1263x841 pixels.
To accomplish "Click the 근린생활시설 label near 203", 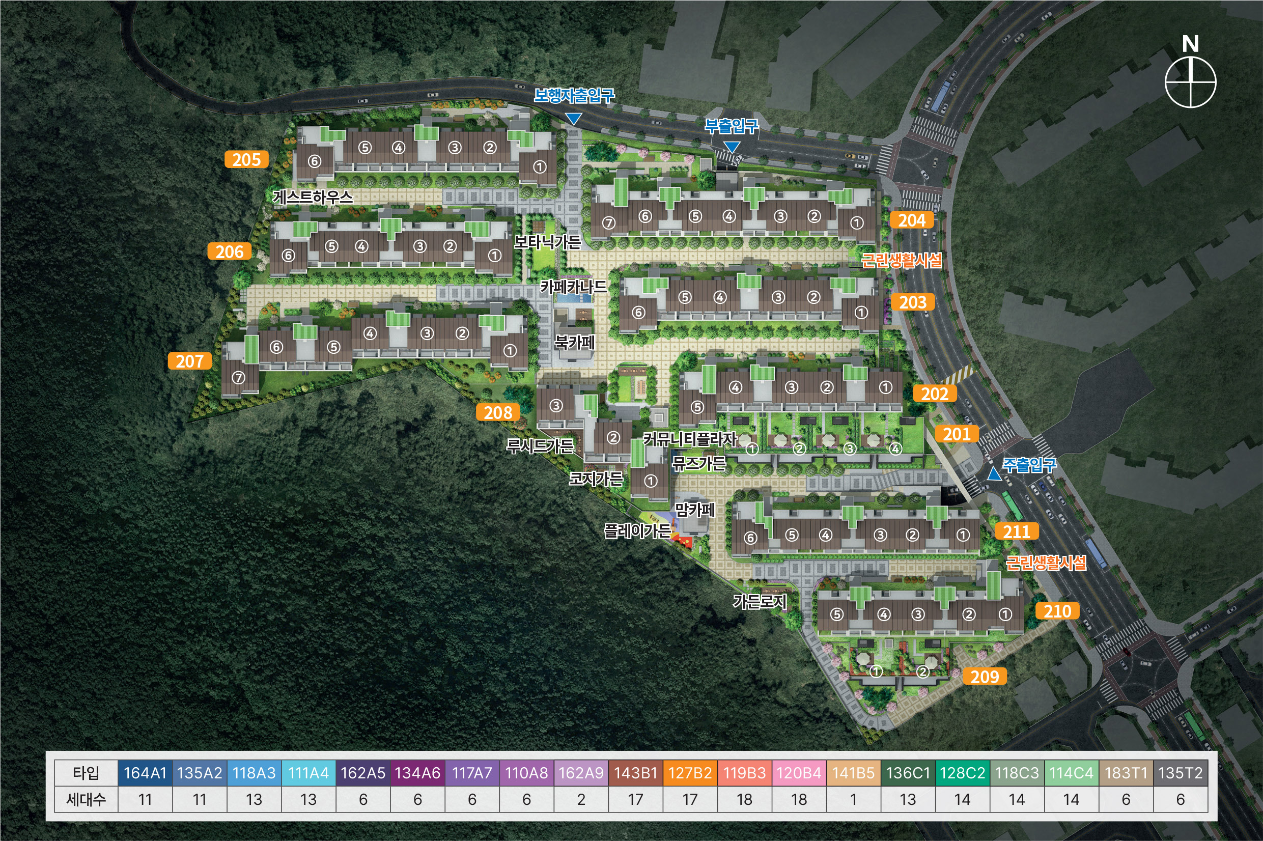I will (x=901, y=261).
